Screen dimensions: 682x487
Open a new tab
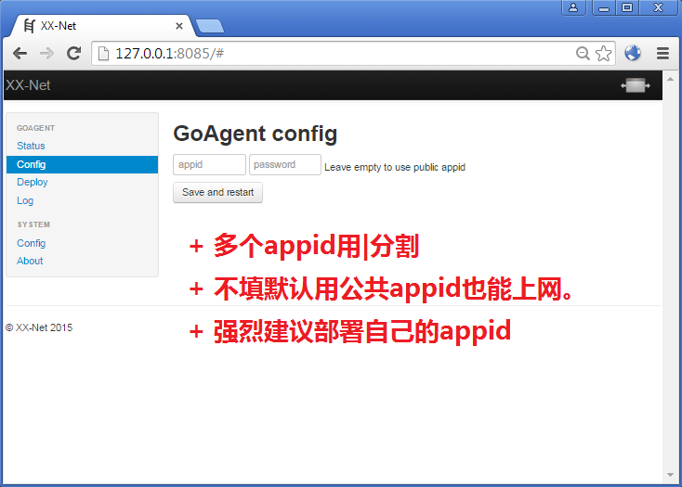(x=210, y=26)
